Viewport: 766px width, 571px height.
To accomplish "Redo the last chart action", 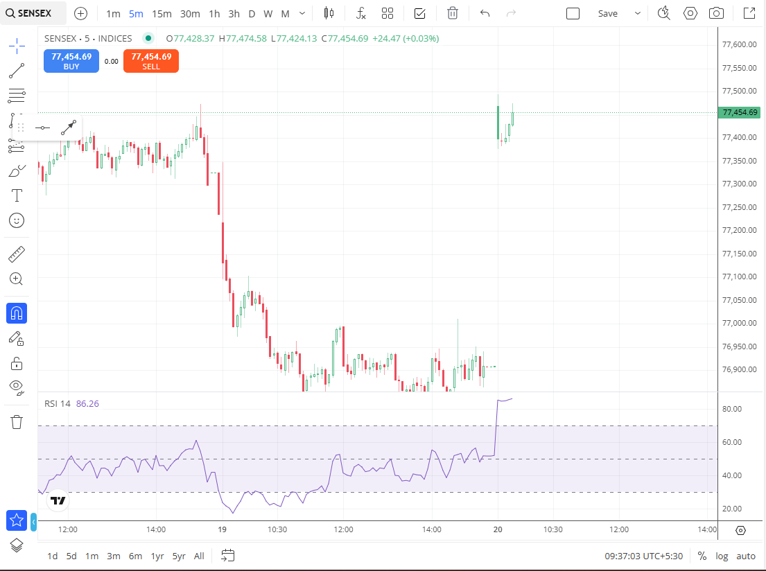I will click(511, 13).
